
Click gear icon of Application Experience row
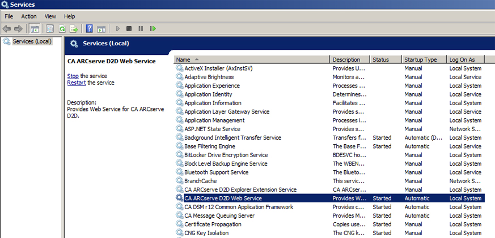[x=179, y=85]
